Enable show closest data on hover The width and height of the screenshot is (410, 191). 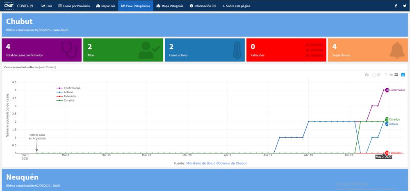coord(391,75)
